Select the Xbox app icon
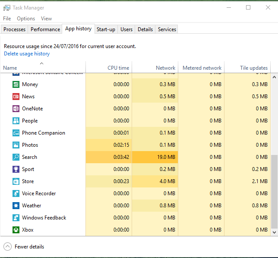 (16, 230)
